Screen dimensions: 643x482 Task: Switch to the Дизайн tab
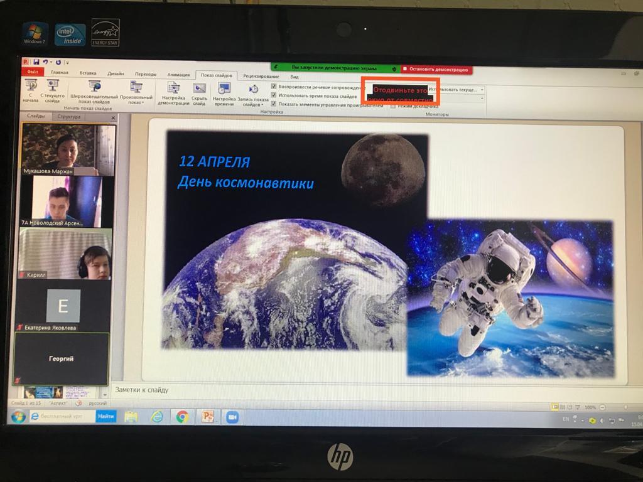(116, 73)
